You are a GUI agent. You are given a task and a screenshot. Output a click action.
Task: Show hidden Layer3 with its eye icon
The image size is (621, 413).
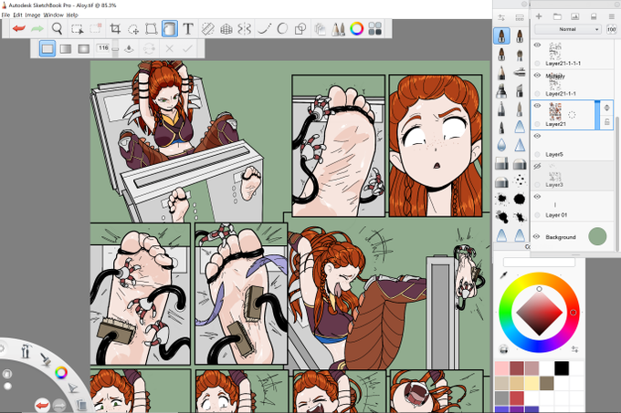tap(537, 167)
